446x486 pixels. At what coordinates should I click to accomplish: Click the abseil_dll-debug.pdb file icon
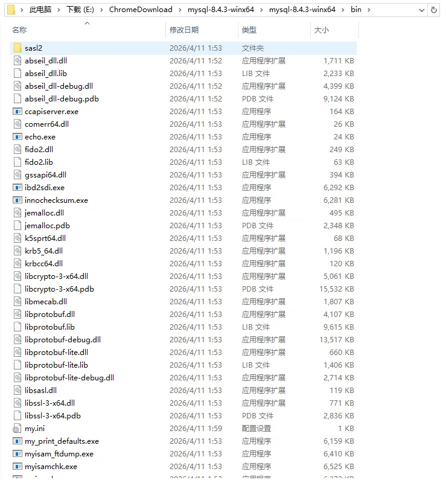[18, 99]
